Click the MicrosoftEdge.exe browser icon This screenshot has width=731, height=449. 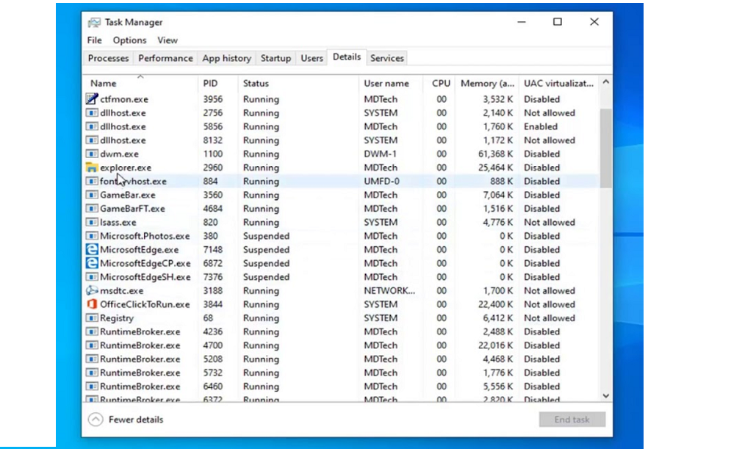[92, 249]
